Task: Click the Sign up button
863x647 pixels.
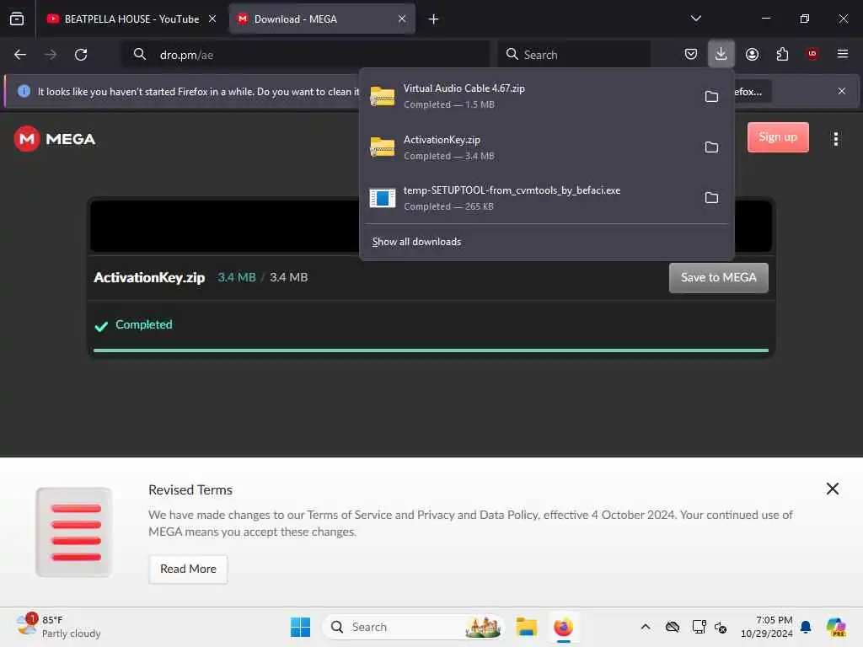Action: coord(778,137)
